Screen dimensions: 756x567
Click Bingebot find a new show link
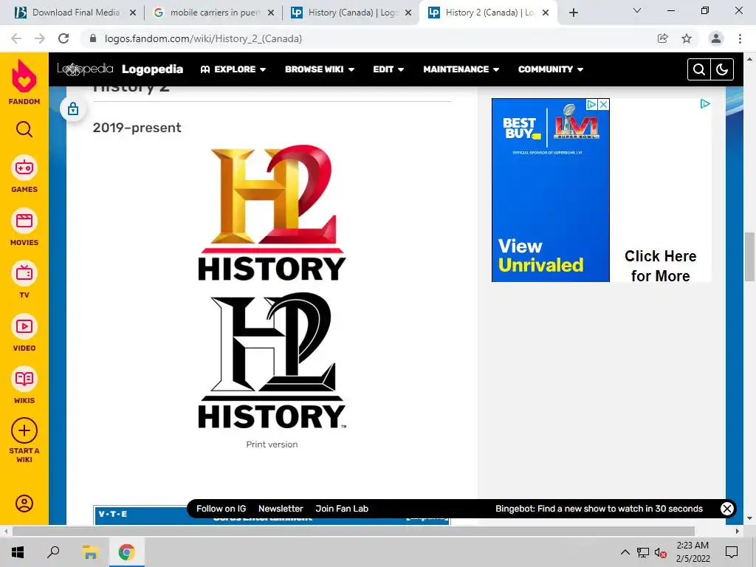click(599, 509)
